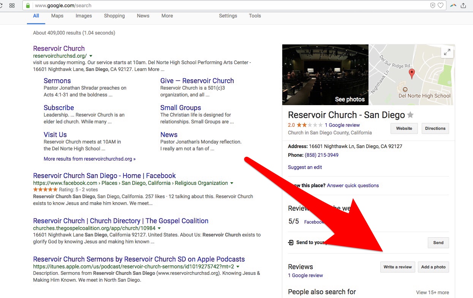The height and width of the screenshot is (298, 473).
Task: Click the About 409,000 results text
Action: (x=74, y=33)
